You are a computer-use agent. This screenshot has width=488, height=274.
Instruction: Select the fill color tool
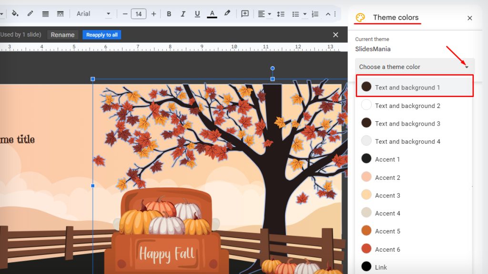tap(14, 14)
